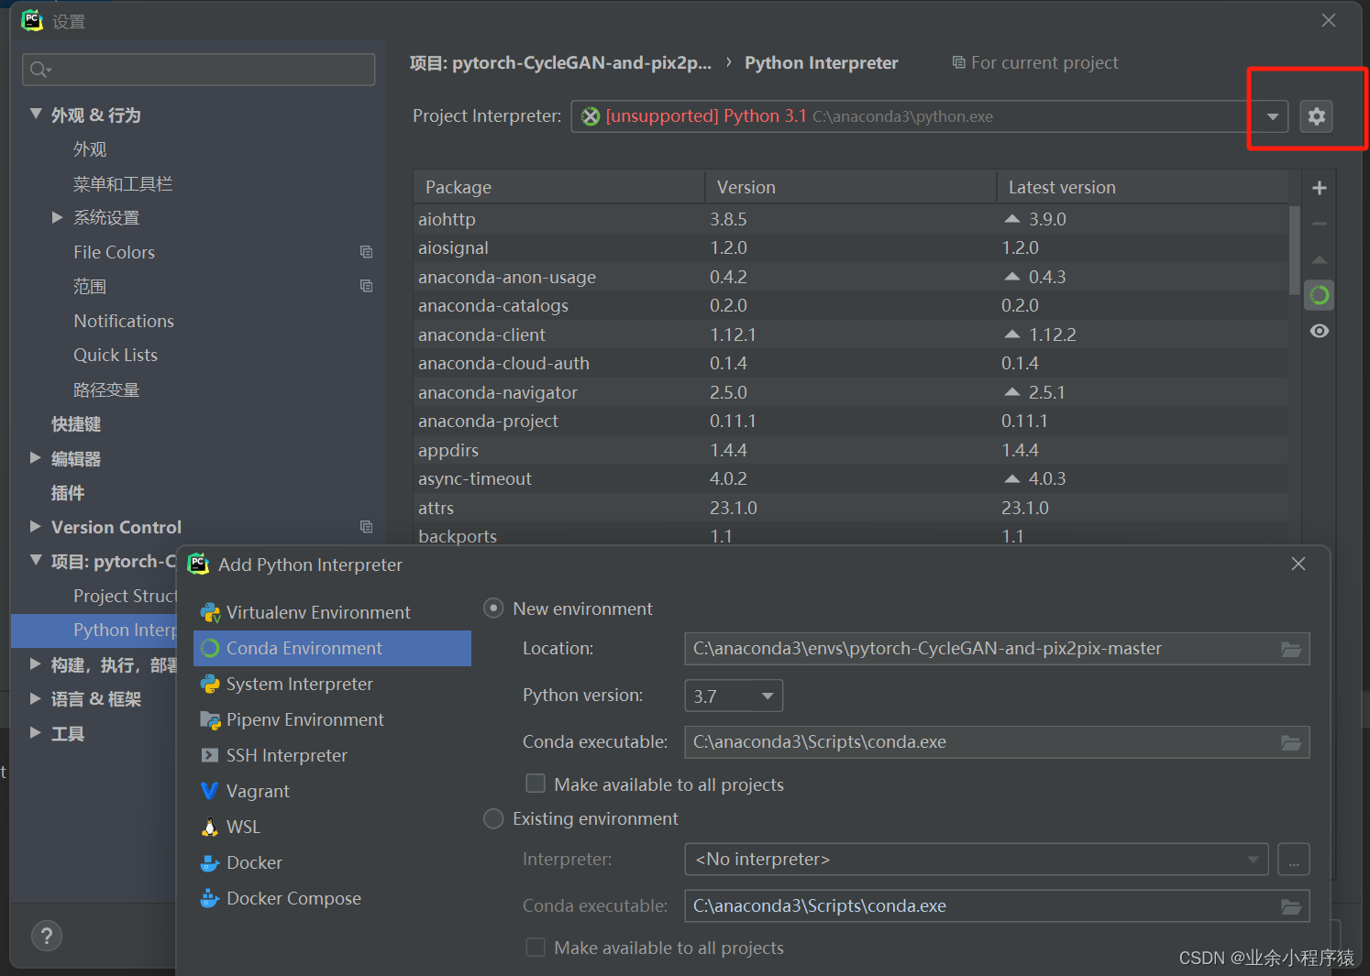
Task: Browse Conda executable under Existing environment
Action: pyautogui.click(x=1291, y=906)
